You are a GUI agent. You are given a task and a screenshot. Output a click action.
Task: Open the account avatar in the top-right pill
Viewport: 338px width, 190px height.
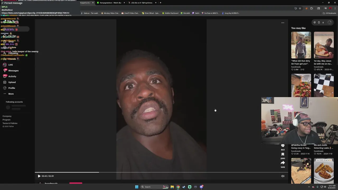click(330, 22)
